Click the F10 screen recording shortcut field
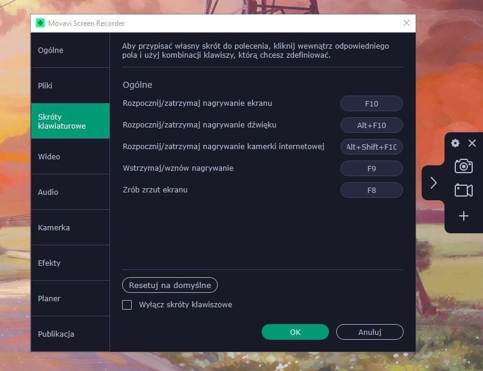The height and width of the screenshot is (371, 483). pos(371,103)
